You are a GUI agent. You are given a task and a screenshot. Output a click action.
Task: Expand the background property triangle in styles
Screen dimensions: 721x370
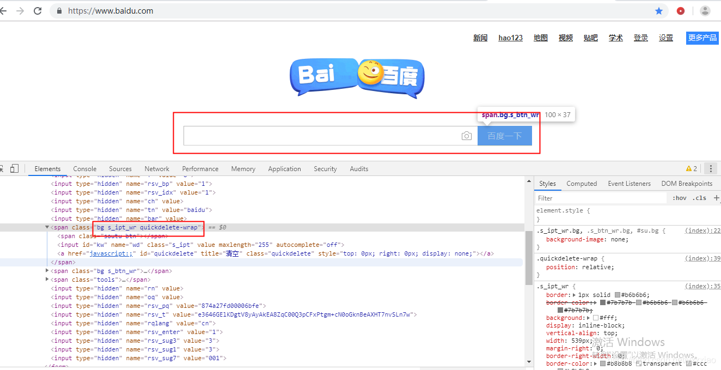pos(588,318)
